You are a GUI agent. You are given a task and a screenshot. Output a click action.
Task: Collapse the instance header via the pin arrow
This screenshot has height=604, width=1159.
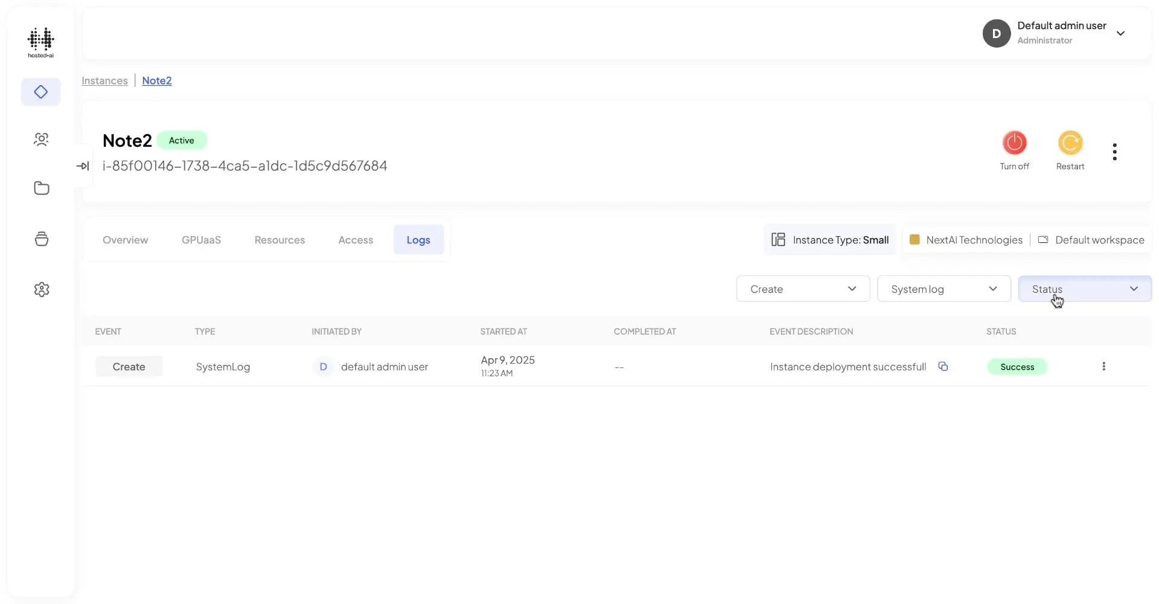(x=83, y=165)
